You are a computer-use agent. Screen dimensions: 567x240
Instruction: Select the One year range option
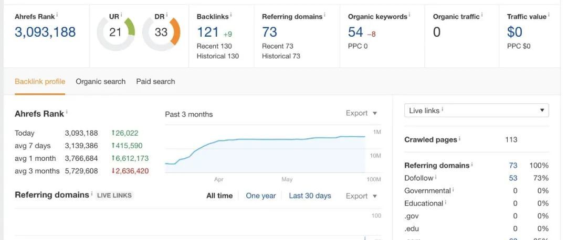coord(261,196)
